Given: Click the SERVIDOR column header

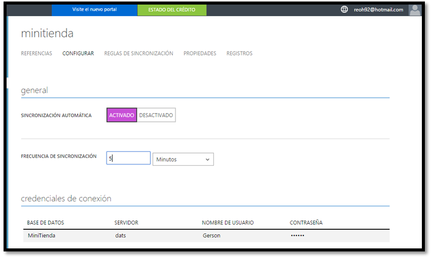Looking at the screenshot, I should click(x=126, y=223).
